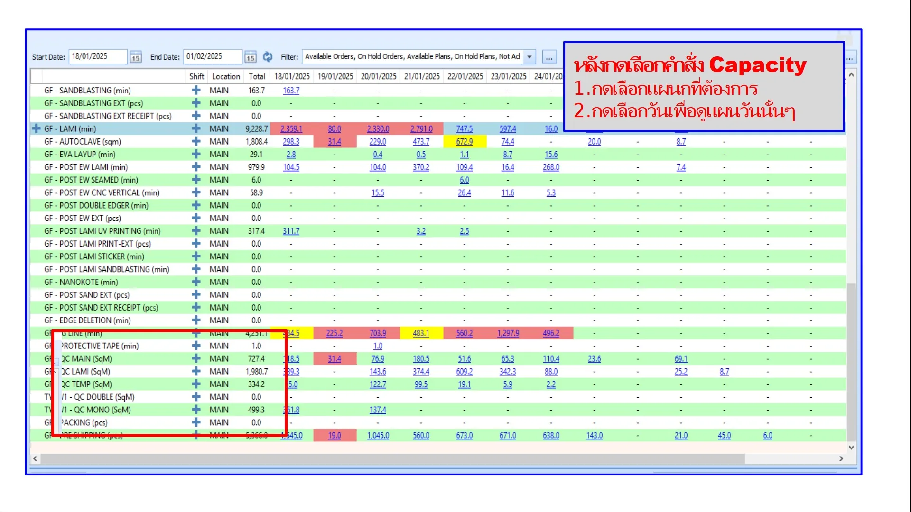Screen dimensions: 911x512
Task: Expand the GF - LAMI (min) shift plus
Action: click(x=196, y=128)
